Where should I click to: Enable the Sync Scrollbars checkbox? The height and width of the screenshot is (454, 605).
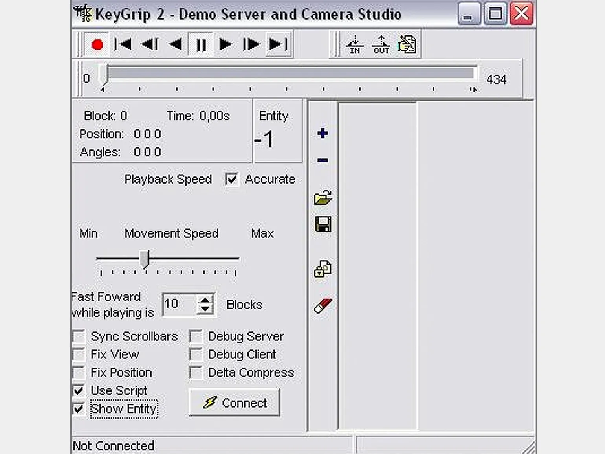(x=79, y=336)
